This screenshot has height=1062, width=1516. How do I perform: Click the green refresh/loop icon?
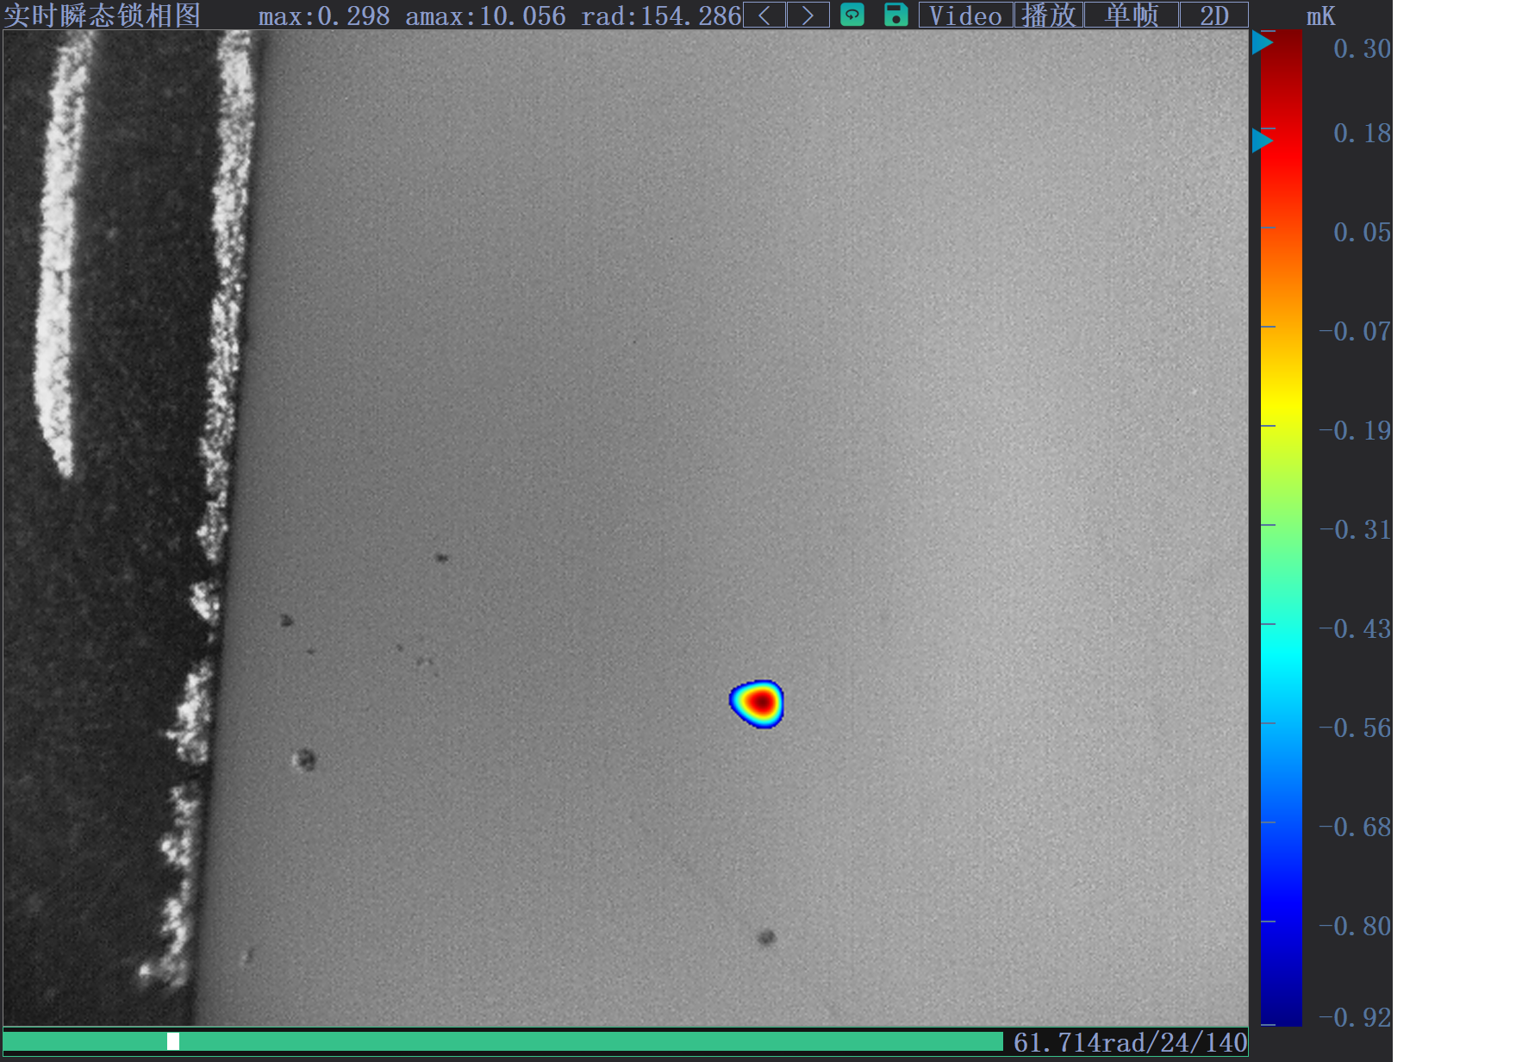click(x=852, y=15)
